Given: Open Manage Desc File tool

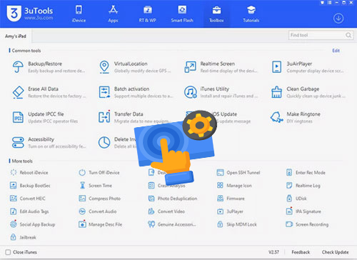Looking at the screenshot, I should coord(101,224).
